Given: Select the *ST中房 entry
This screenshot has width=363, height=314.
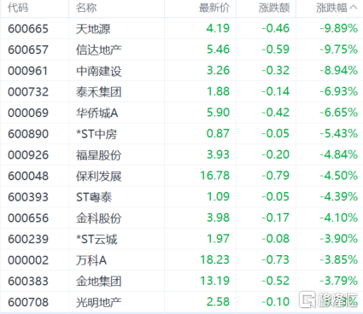Looking at the screenshot, I should [x=97, y=134].
